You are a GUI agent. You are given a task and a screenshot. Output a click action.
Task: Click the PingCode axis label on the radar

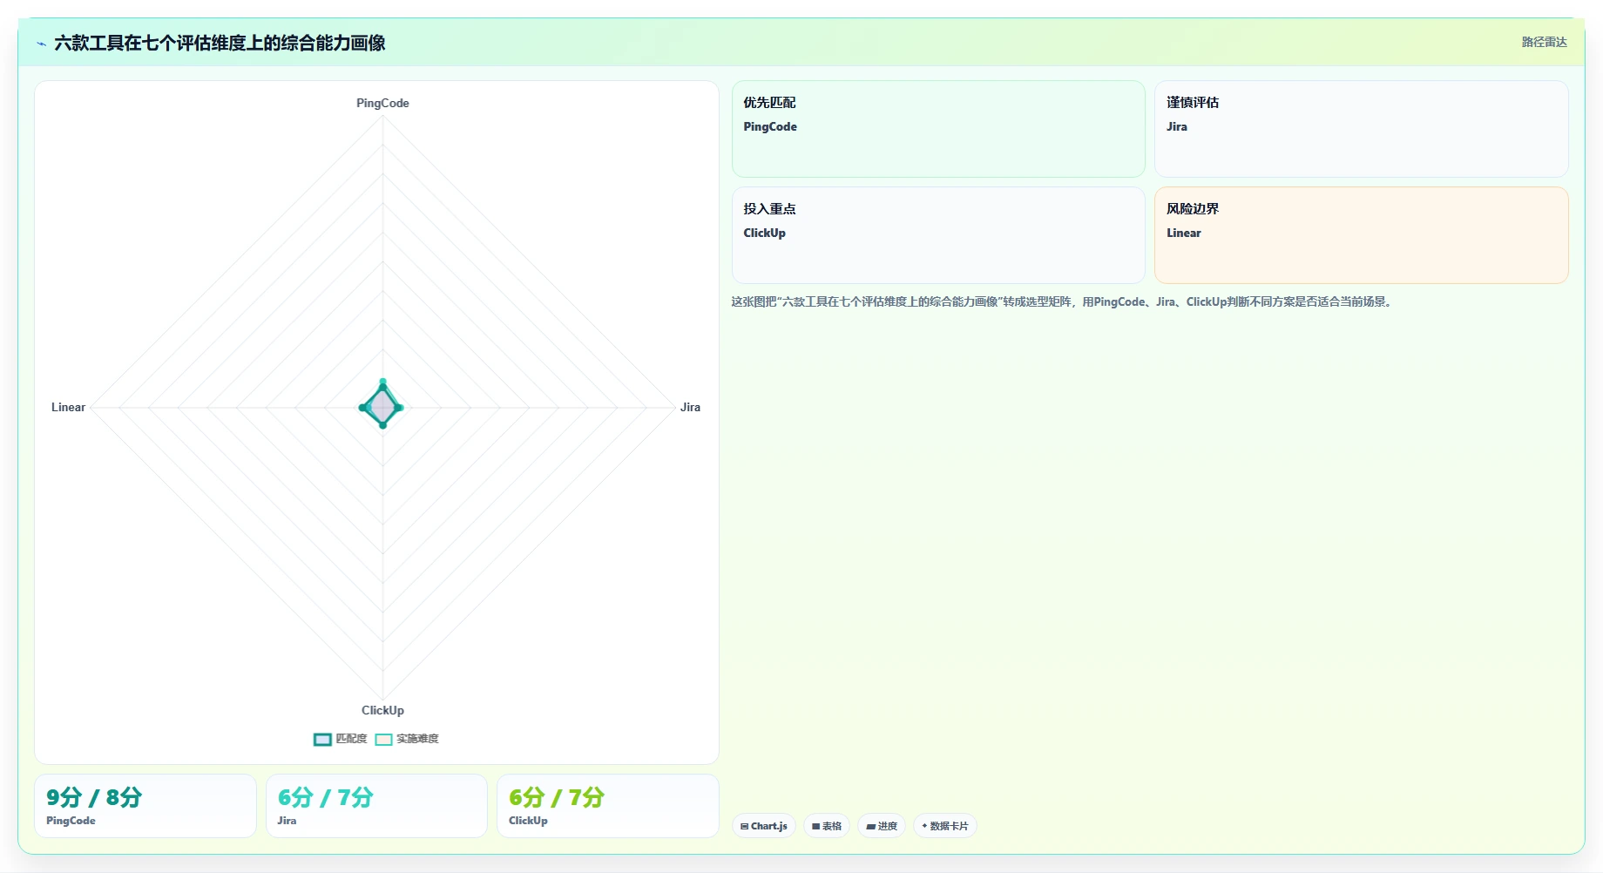[382, 103]
